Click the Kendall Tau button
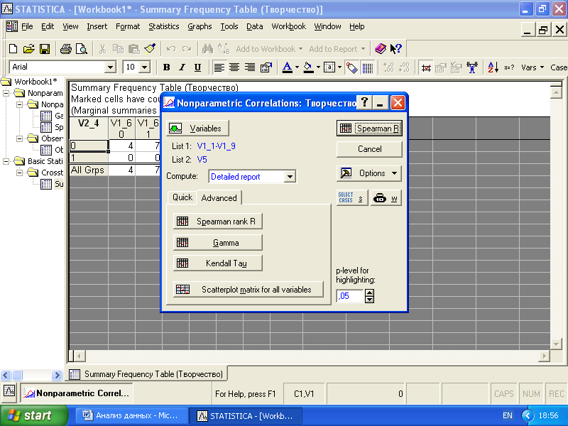This screenshot has width=568, height=426. [218, 263]
